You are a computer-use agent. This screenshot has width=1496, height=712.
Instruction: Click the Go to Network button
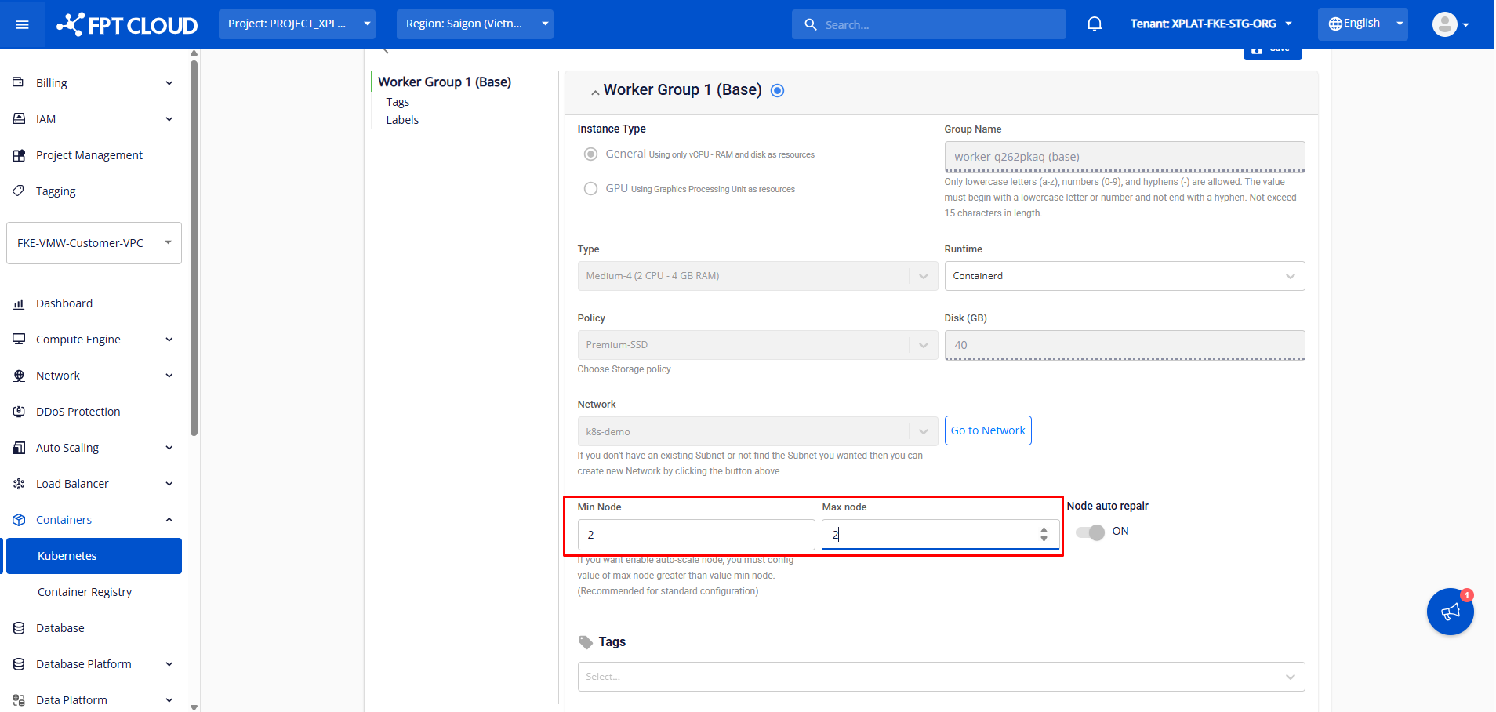[x=987, y=430]
